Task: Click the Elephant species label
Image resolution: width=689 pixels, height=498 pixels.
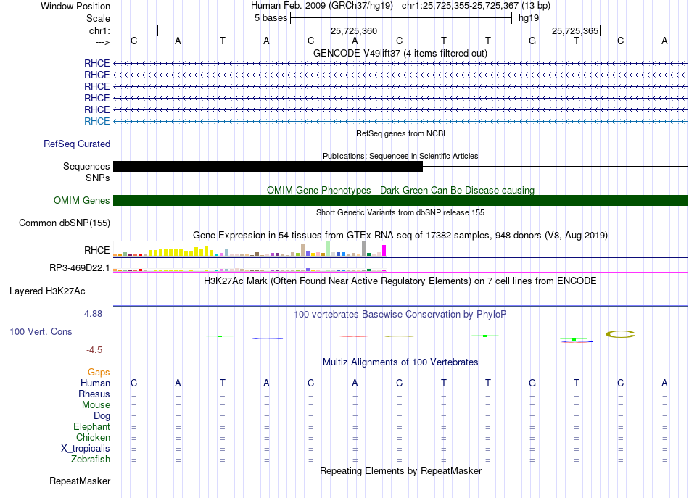Action: pos(91,426)
